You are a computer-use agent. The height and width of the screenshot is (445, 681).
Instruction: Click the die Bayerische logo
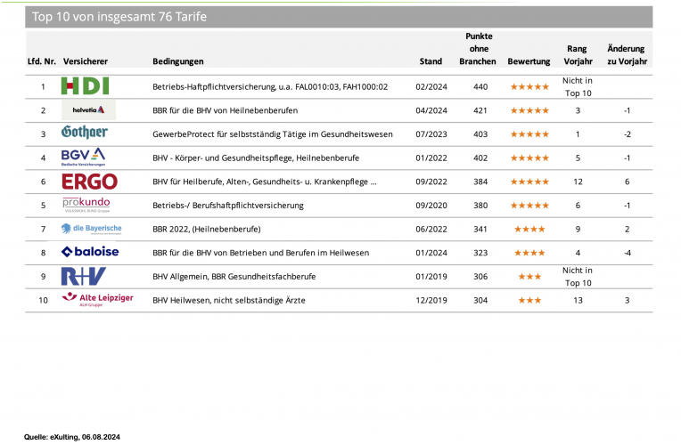[x=92, y=229]
